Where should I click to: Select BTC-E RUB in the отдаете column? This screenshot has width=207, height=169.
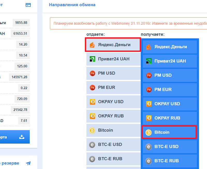[x=114, y=159]
